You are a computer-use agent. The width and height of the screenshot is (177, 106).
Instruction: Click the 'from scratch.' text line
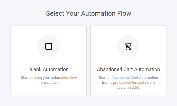pyautogui.click(x=49, y=83)
